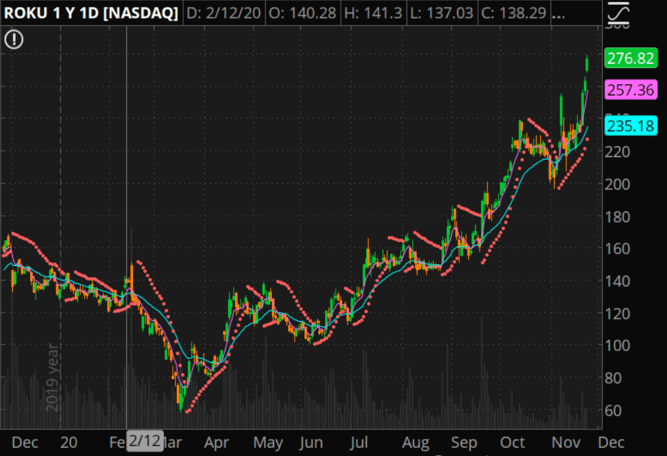The height and width of the screenshot is (456, 667).
Task: Click the 220 price axis label
Action: click(618, 152)
